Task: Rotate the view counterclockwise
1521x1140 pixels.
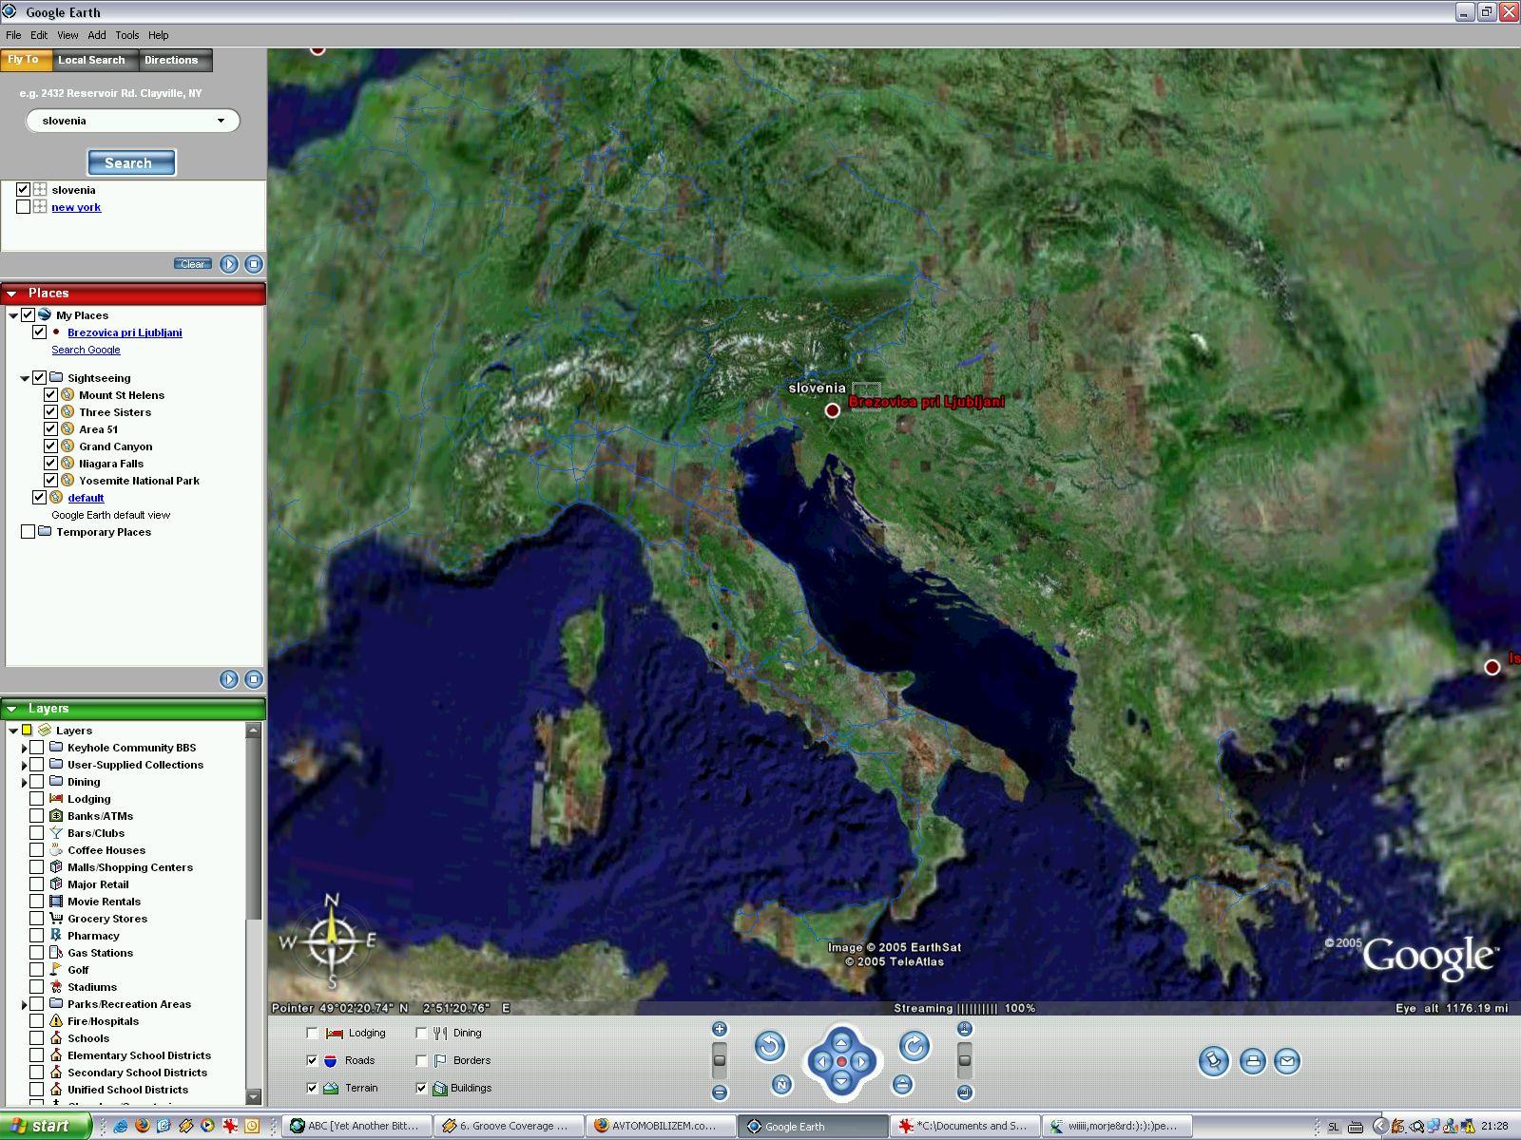Action: (770, 1047)
